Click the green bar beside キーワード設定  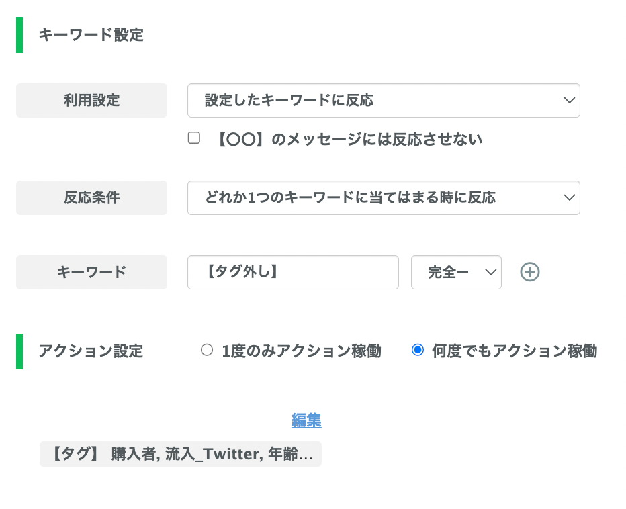pos(19,35)
